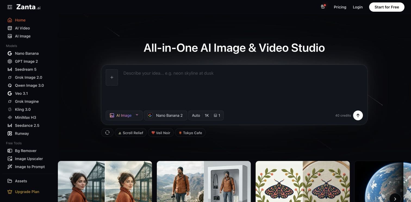
Task: Add a reference image with the plus box
Action: (112, 77)
